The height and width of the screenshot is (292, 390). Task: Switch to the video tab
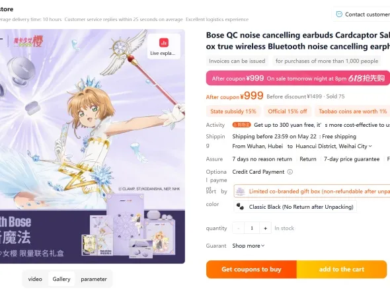click(35, 279)
